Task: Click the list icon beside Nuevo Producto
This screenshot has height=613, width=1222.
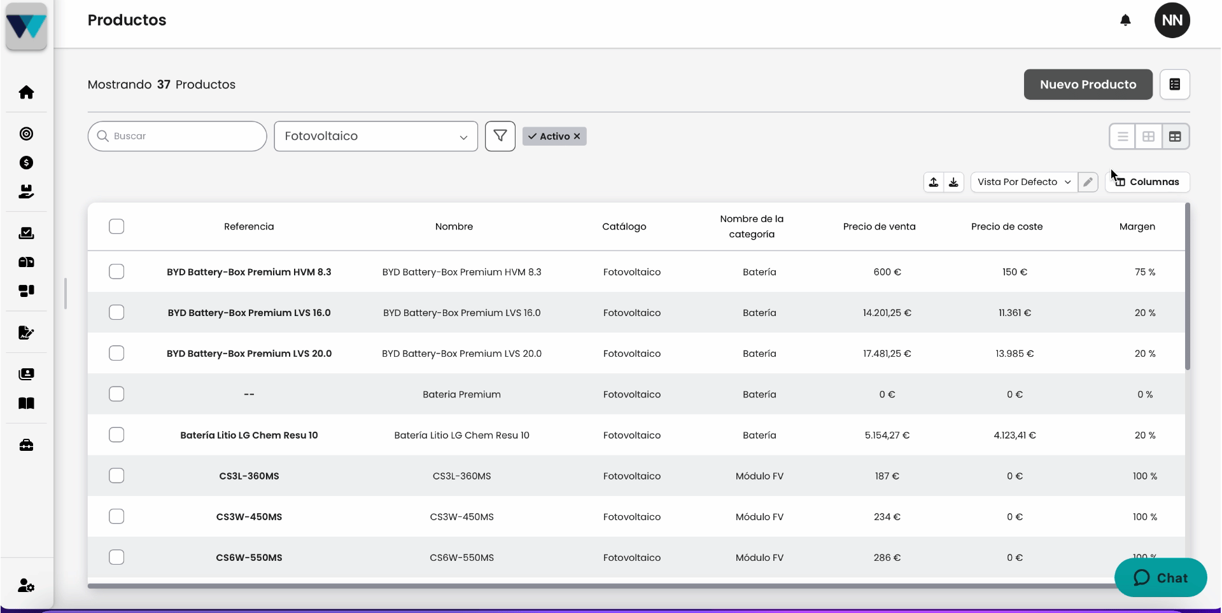Action: tap(1174, 85)
